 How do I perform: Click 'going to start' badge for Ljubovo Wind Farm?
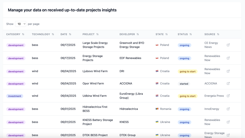(187, 72)
